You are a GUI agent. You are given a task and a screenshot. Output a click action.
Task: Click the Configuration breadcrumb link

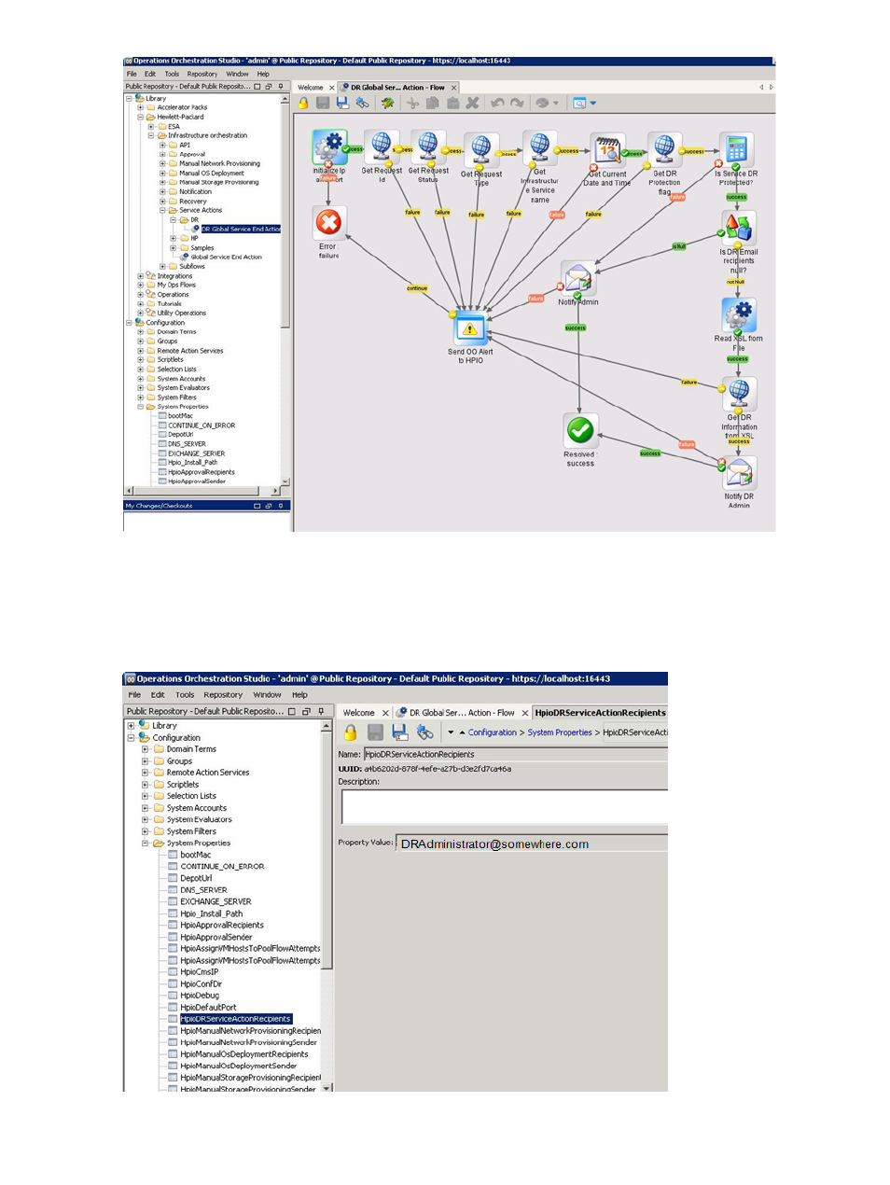point(493,732)
